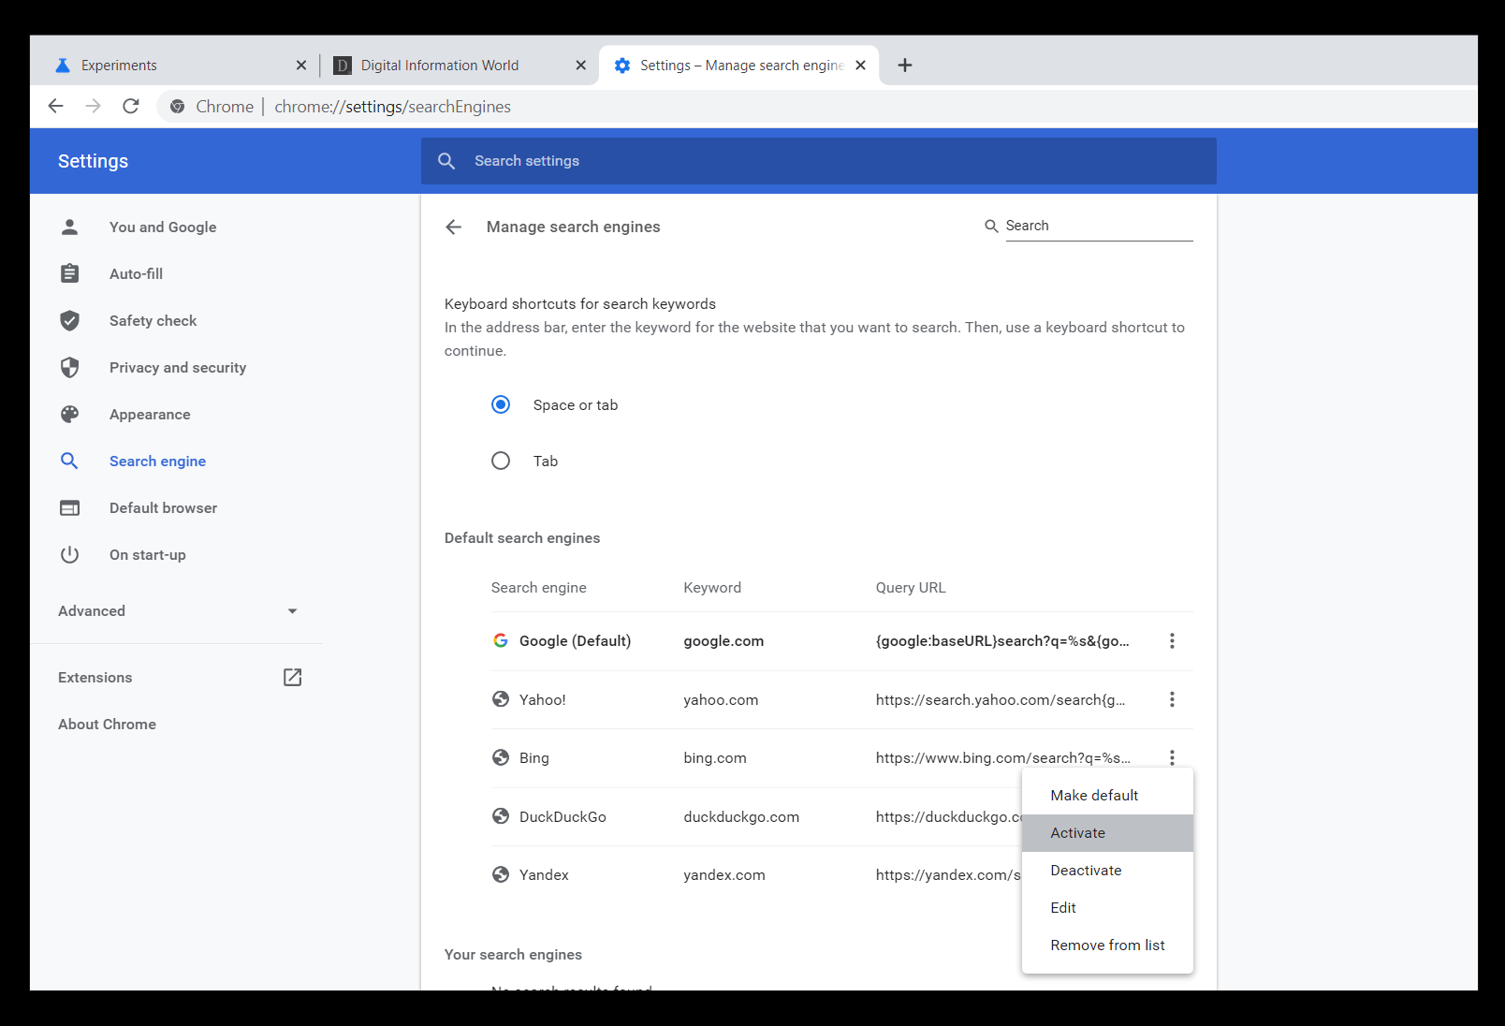The image size is (1505, 1026).
Task: Choose Remove from list in the menu
Action: [1107, 945]
